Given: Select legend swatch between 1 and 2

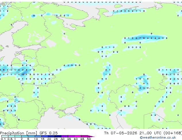Looking at the screenshot, I should (x=18, y=136).
